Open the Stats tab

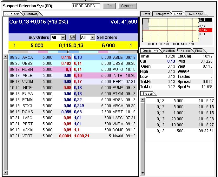tap(146, 14)
